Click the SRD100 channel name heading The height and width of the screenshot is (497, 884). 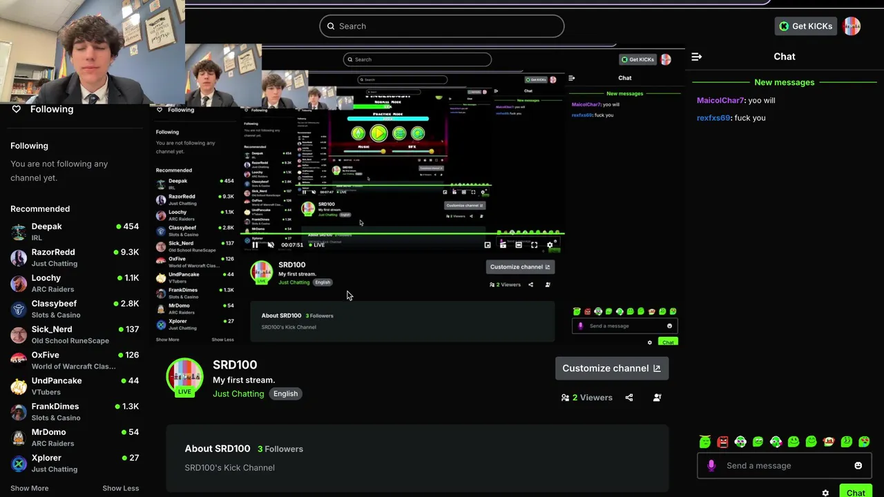[x=235, y=365]
